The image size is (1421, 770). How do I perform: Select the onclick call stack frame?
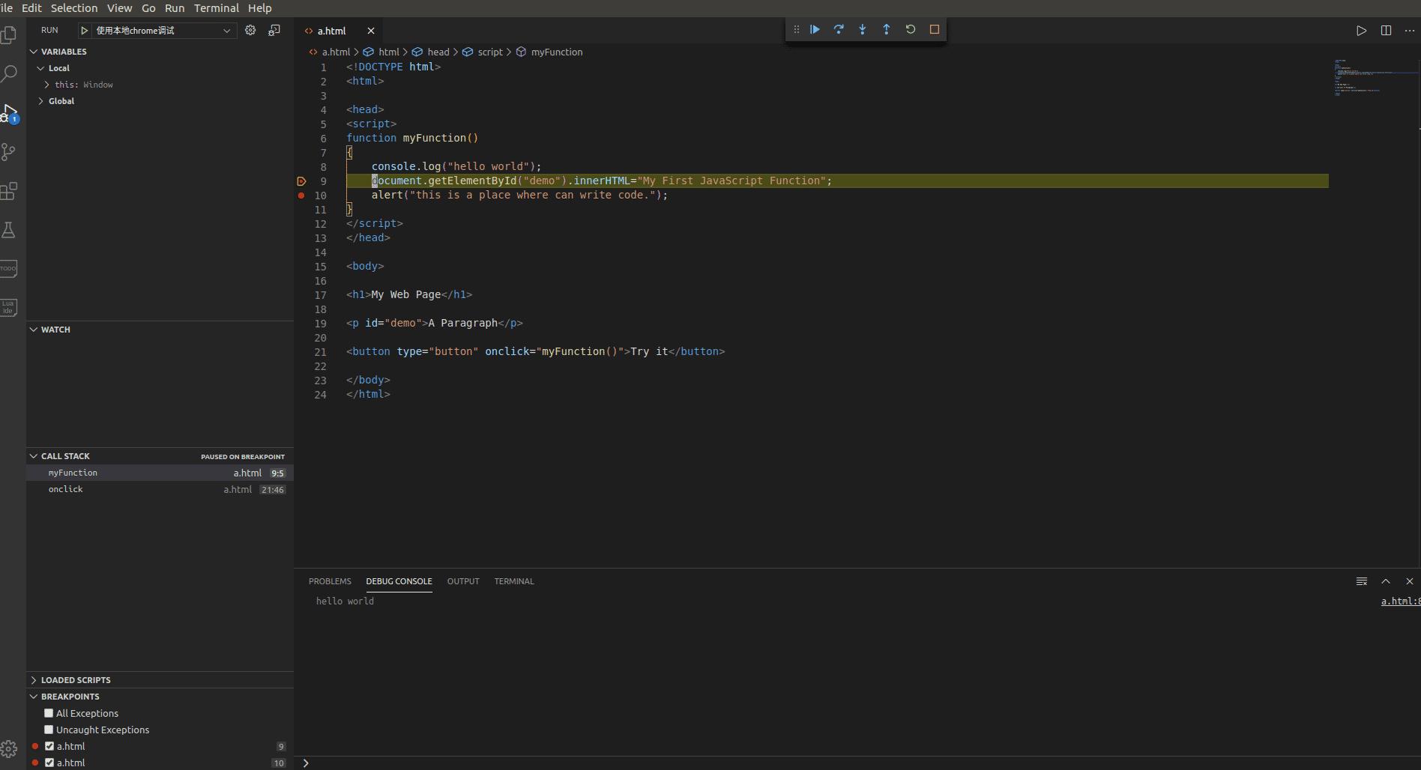[x=66, y=489]
